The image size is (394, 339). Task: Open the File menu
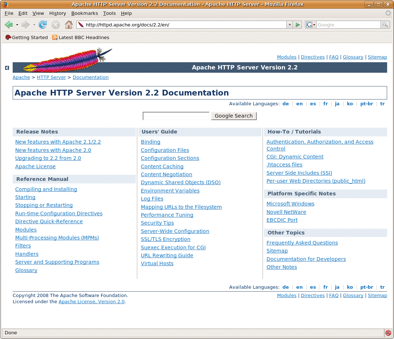click(x=9, y=13)
